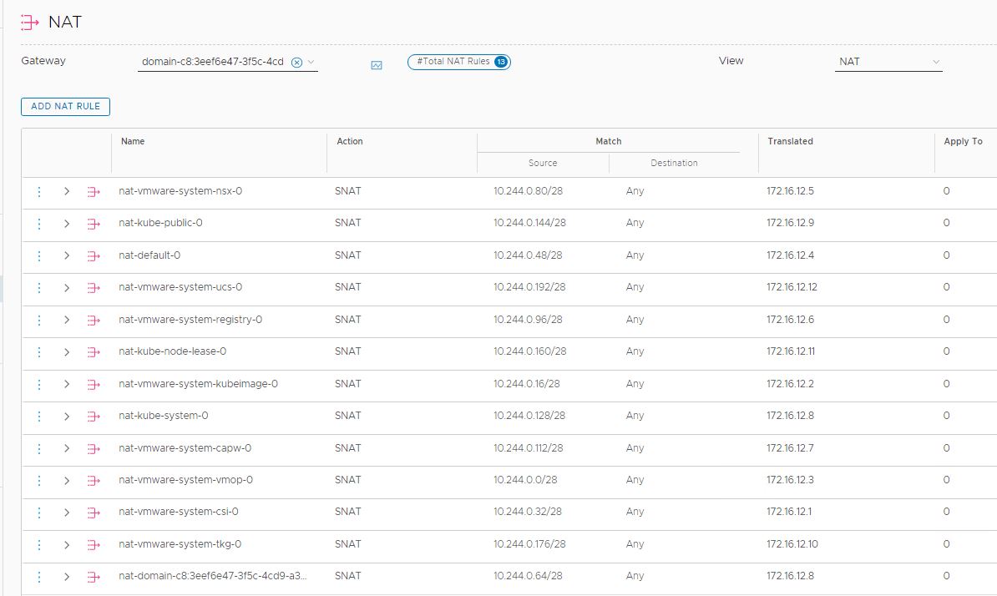This screenshot has width=997, height=596.
Task: Expand the nat-kube-node-lease-0 rule details
Action: click(x=67, y=351)
